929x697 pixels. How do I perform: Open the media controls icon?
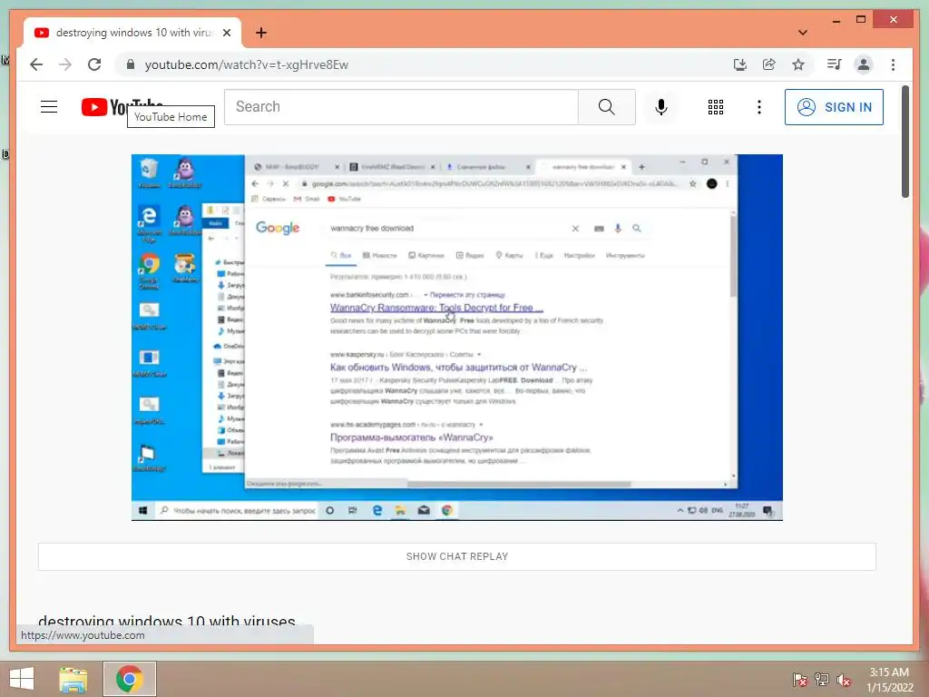click(835, 64)
